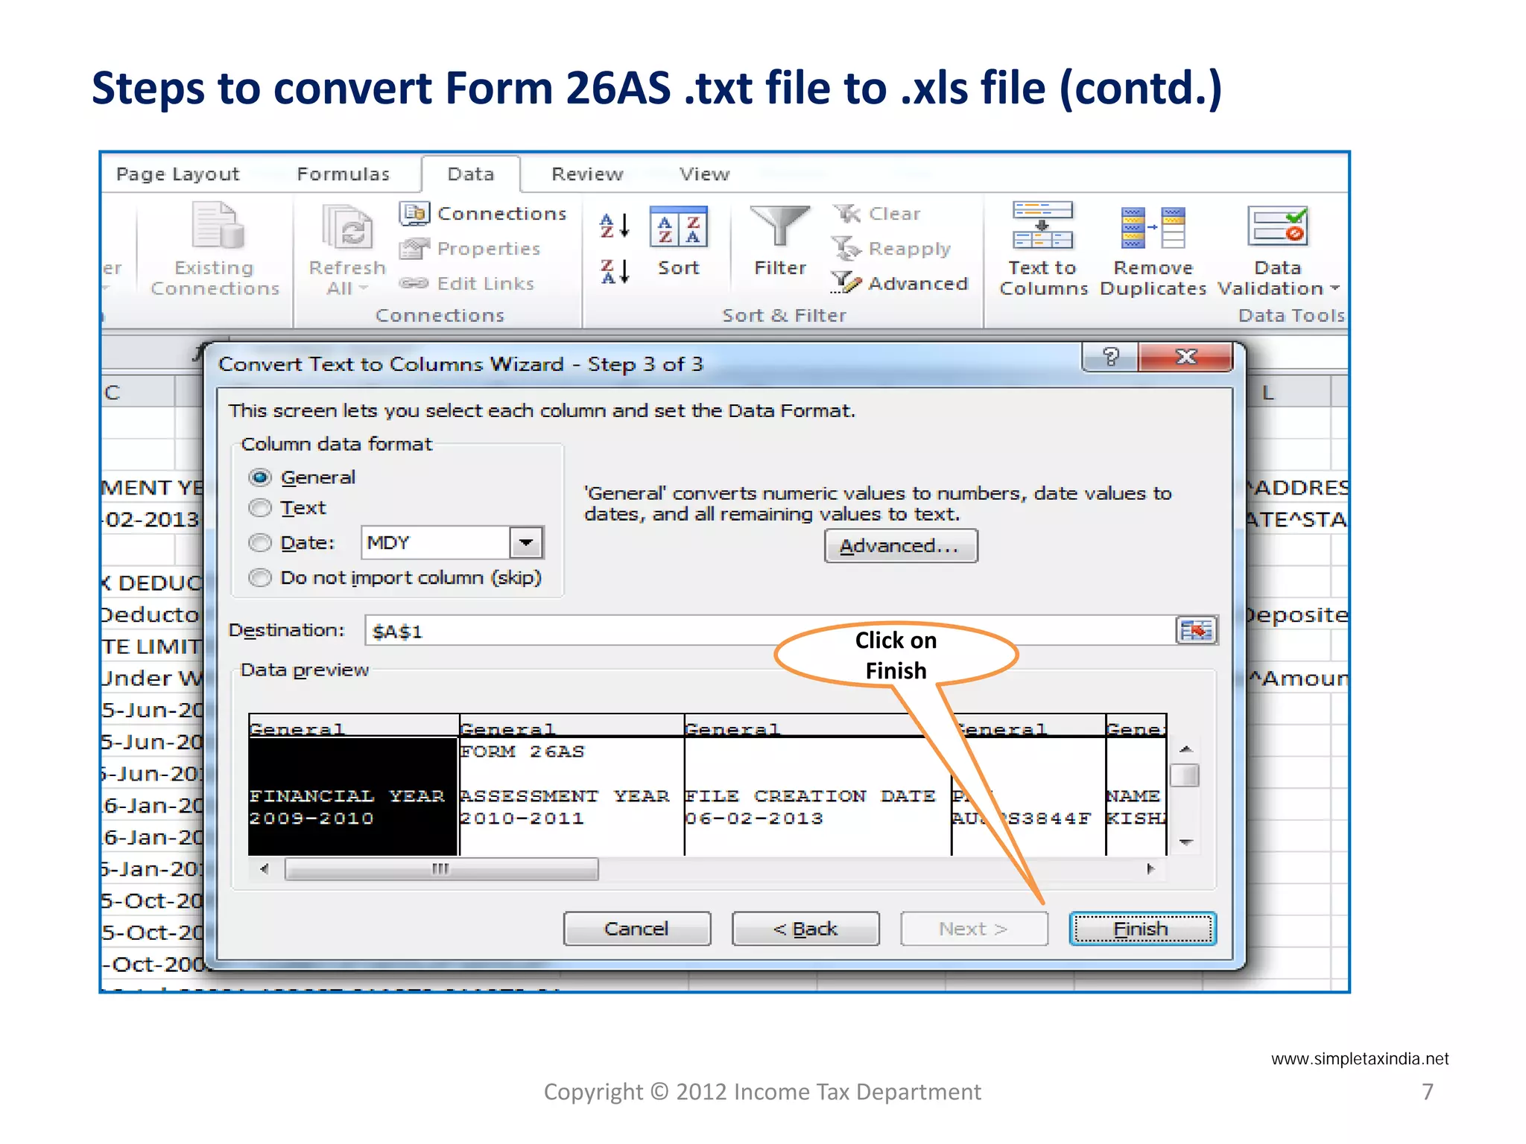Open the MDY date format dropdown

click(x=526, y=542)
